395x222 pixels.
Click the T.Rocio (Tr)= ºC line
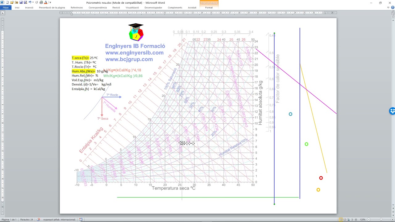[x=84, y=67]
